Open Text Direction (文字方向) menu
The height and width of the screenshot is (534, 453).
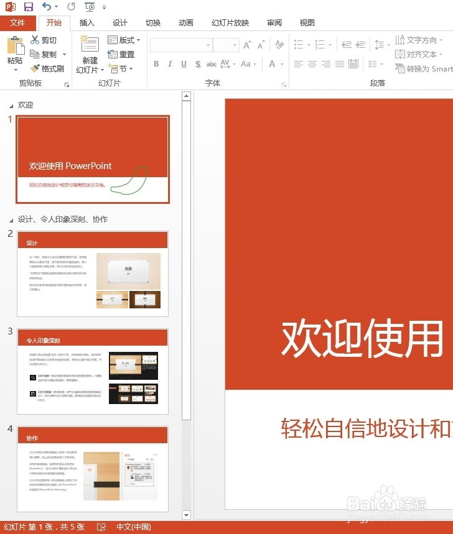pos(419,40)
